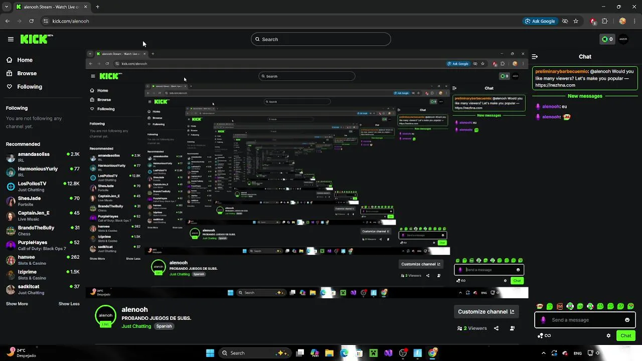Open Chrome profile avatar in toolbar
The image size is (642, 361).
(622, 21)
